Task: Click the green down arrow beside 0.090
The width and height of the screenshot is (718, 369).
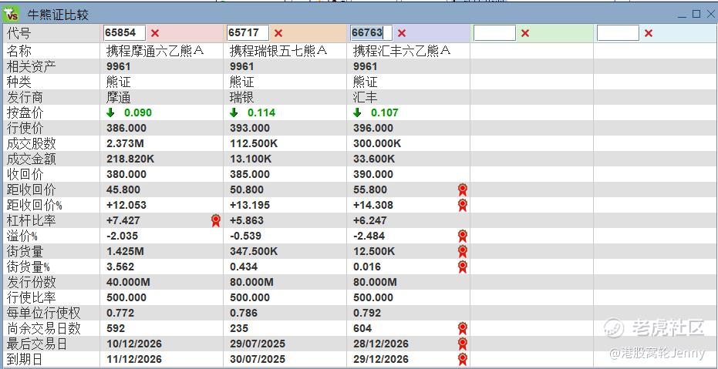Action: click(x=110, y=112)
